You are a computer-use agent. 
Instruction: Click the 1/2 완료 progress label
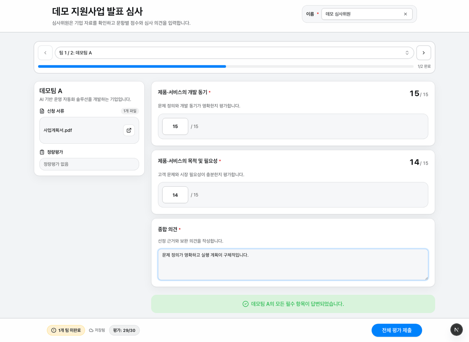pos(424,66)
